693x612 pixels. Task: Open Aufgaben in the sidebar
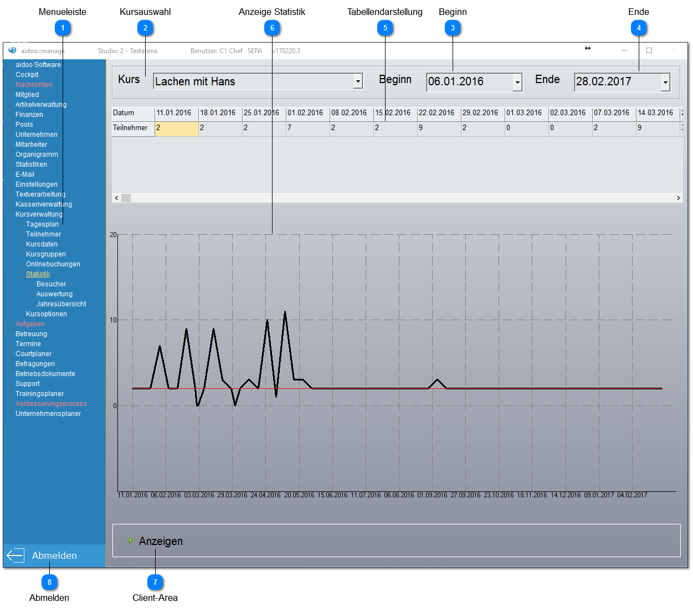coord(30,324)
